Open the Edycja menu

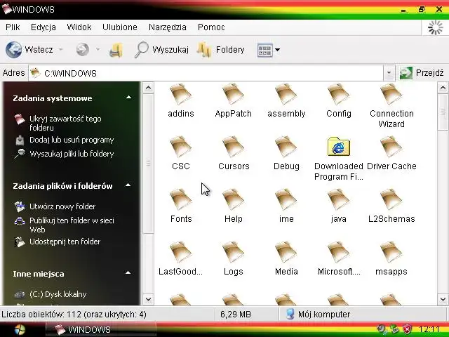click(x=43, y=27)
